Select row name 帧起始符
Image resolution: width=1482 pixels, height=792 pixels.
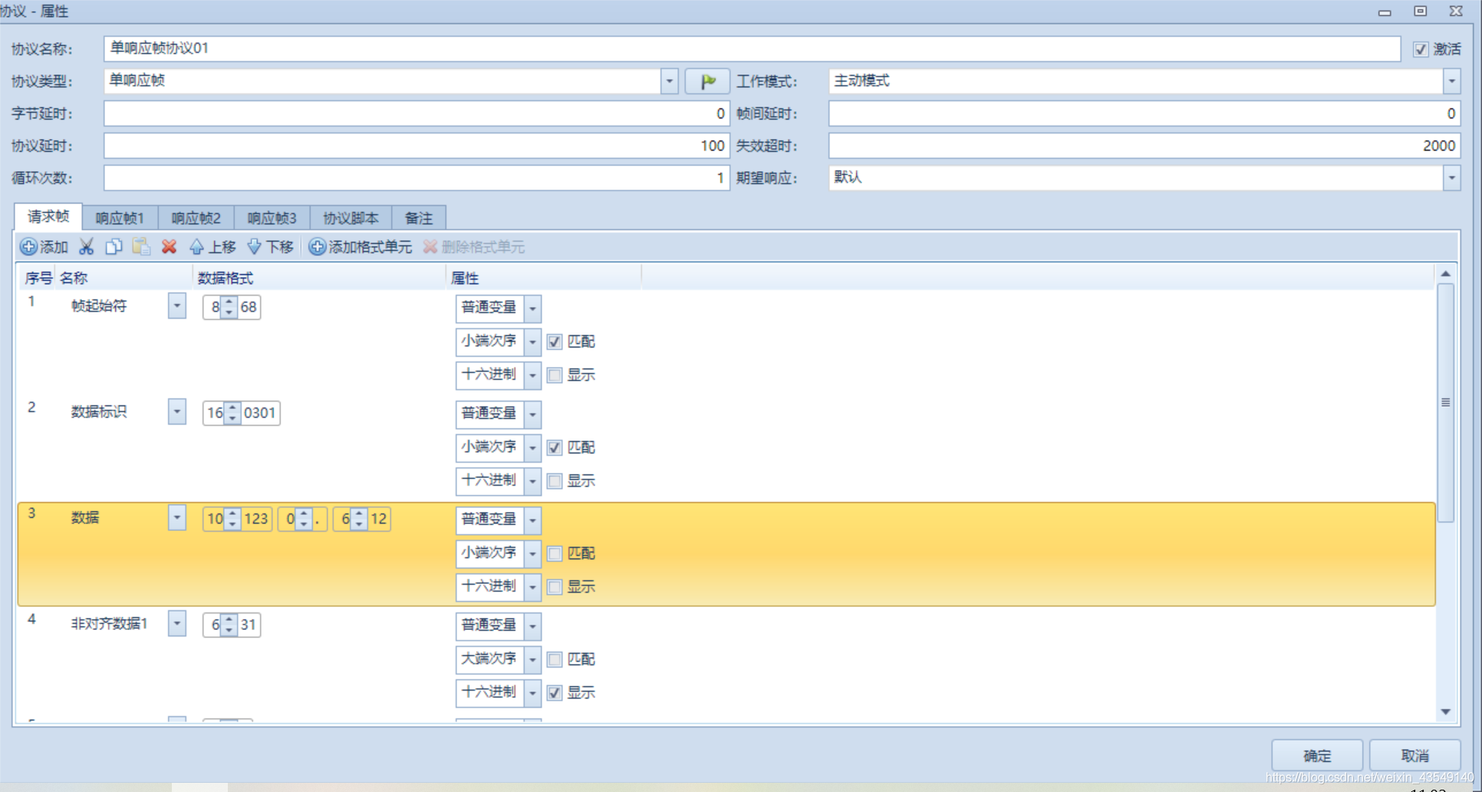point(99,305)
